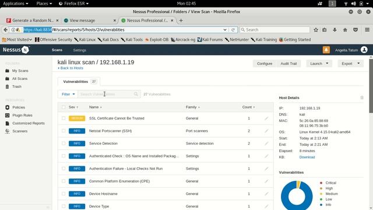Click the Scanners icon in sidebar
Image resolution: width=373 pixels, height=210 pixels.
(8, 131)
